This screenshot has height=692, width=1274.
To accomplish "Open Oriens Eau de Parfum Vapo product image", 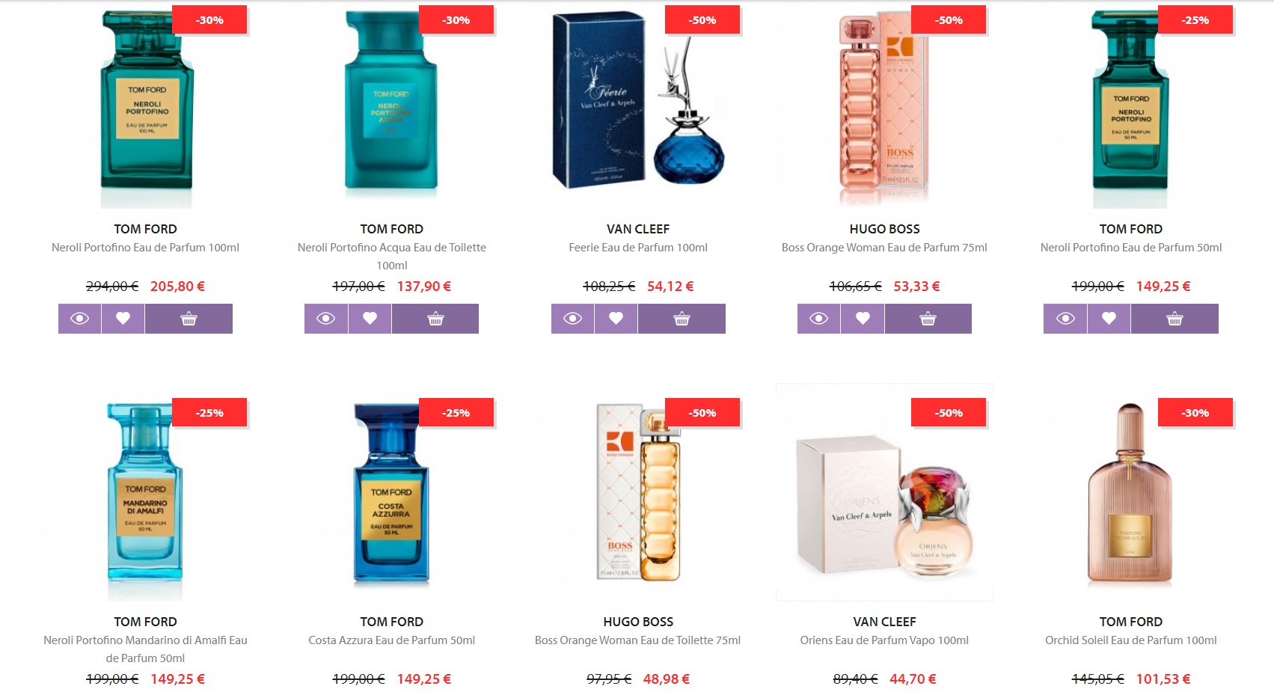I will 884,492.
